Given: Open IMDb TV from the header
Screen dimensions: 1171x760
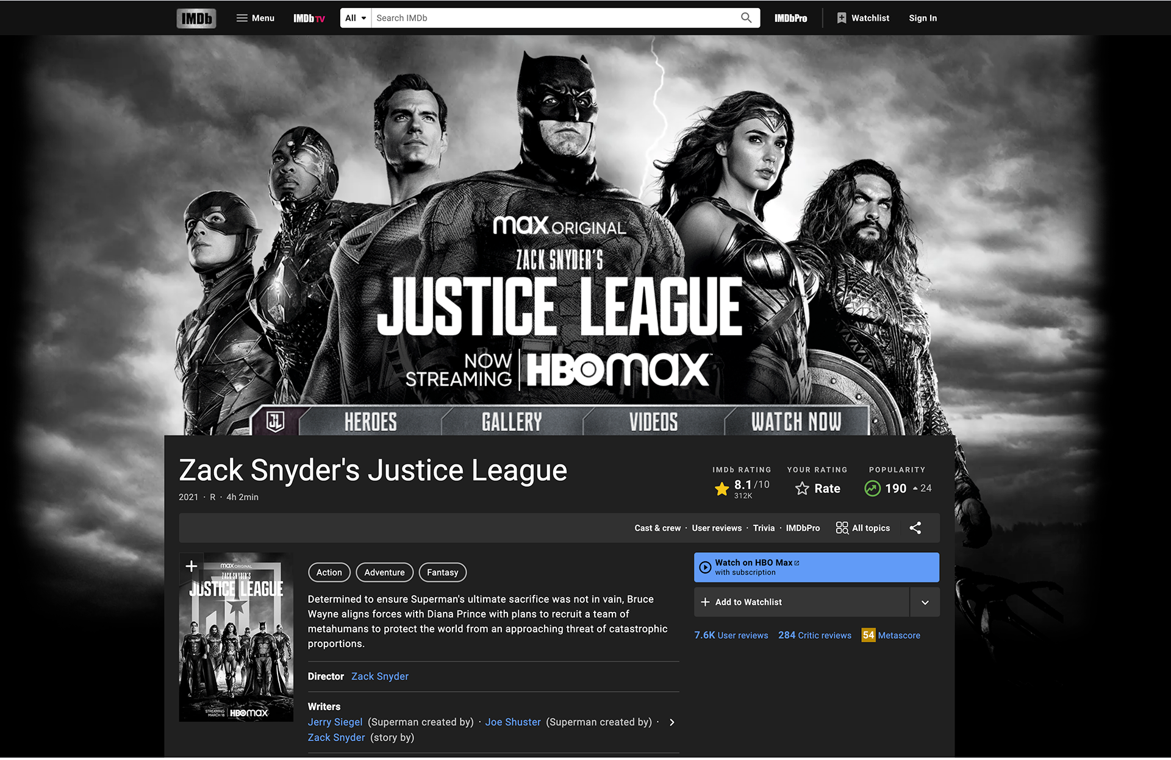Looking at the screenshot, I should click(x=309, y=18).
